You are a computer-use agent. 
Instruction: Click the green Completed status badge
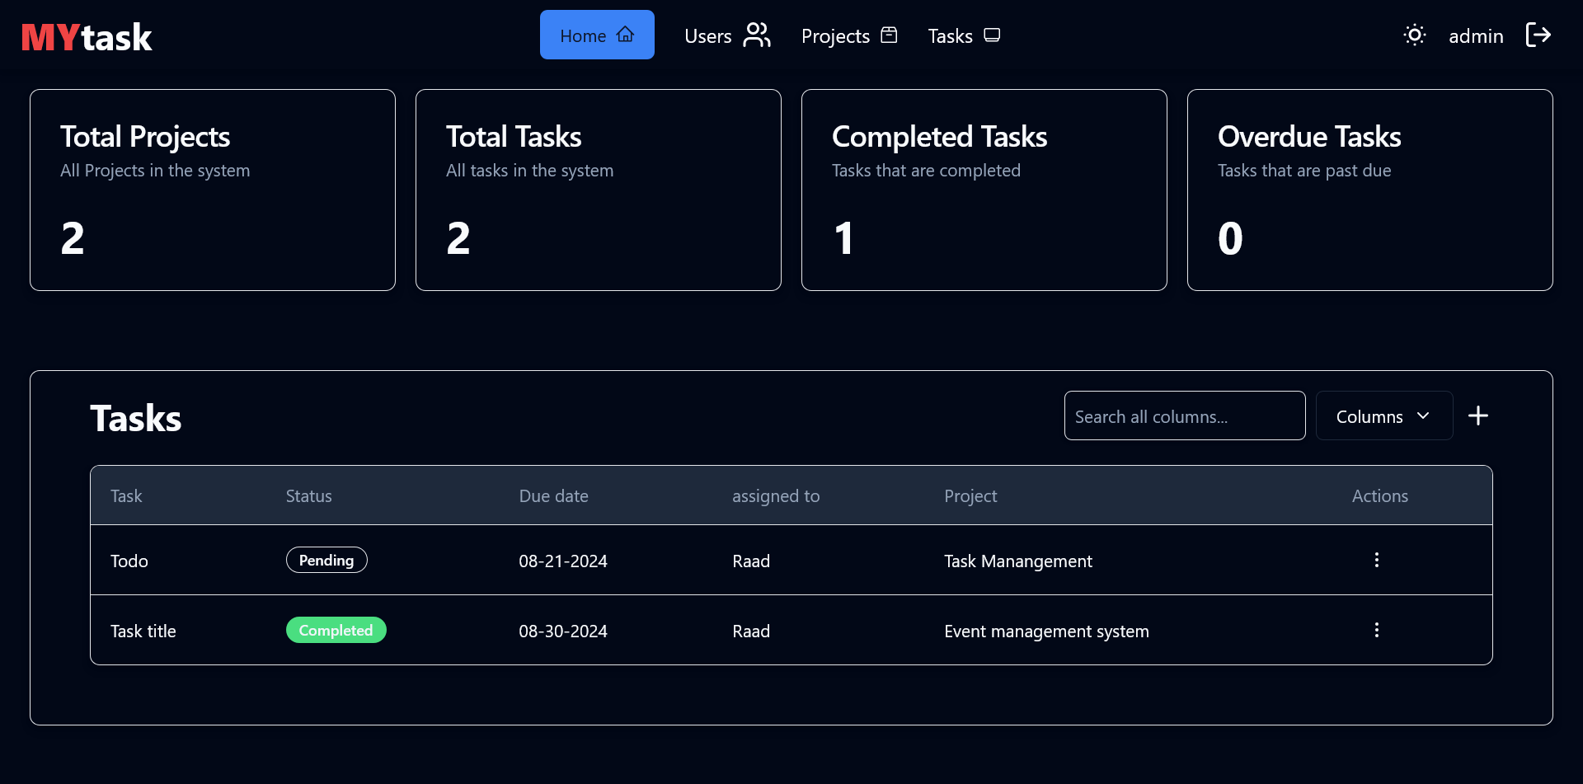(x=336, y=631)
